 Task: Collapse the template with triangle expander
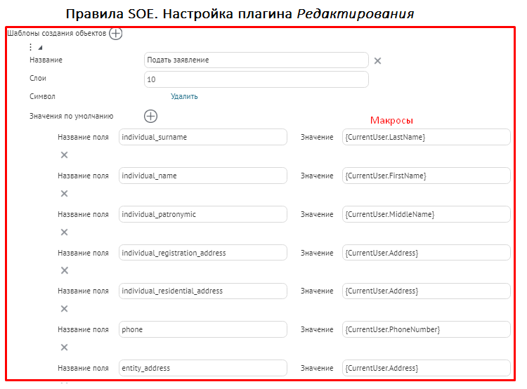point(40,48)
